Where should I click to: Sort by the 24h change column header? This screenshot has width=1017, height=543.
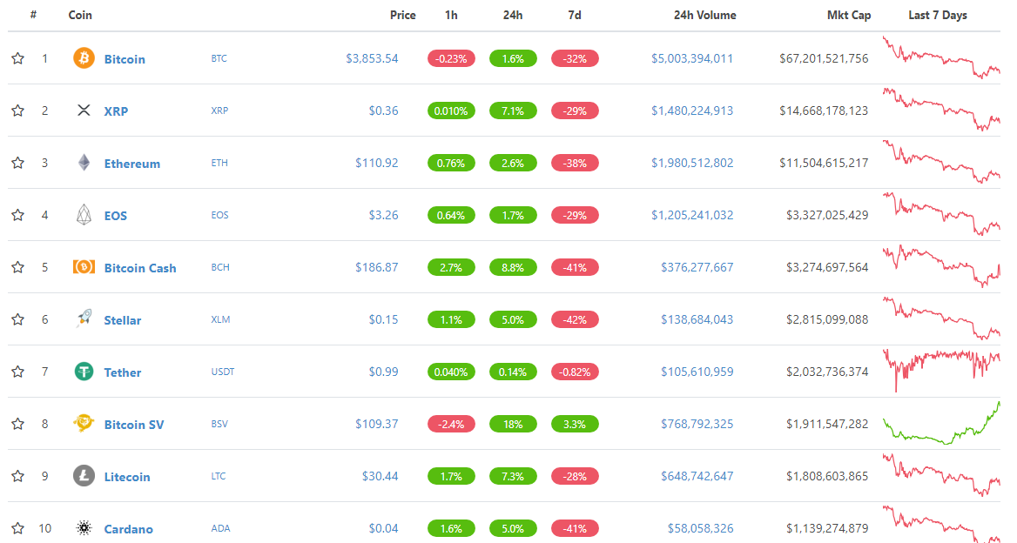click(x=513, y=15)
